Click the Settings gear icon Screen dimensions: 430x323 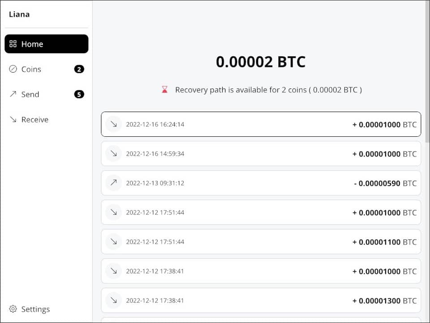click(x=13, y=309)
